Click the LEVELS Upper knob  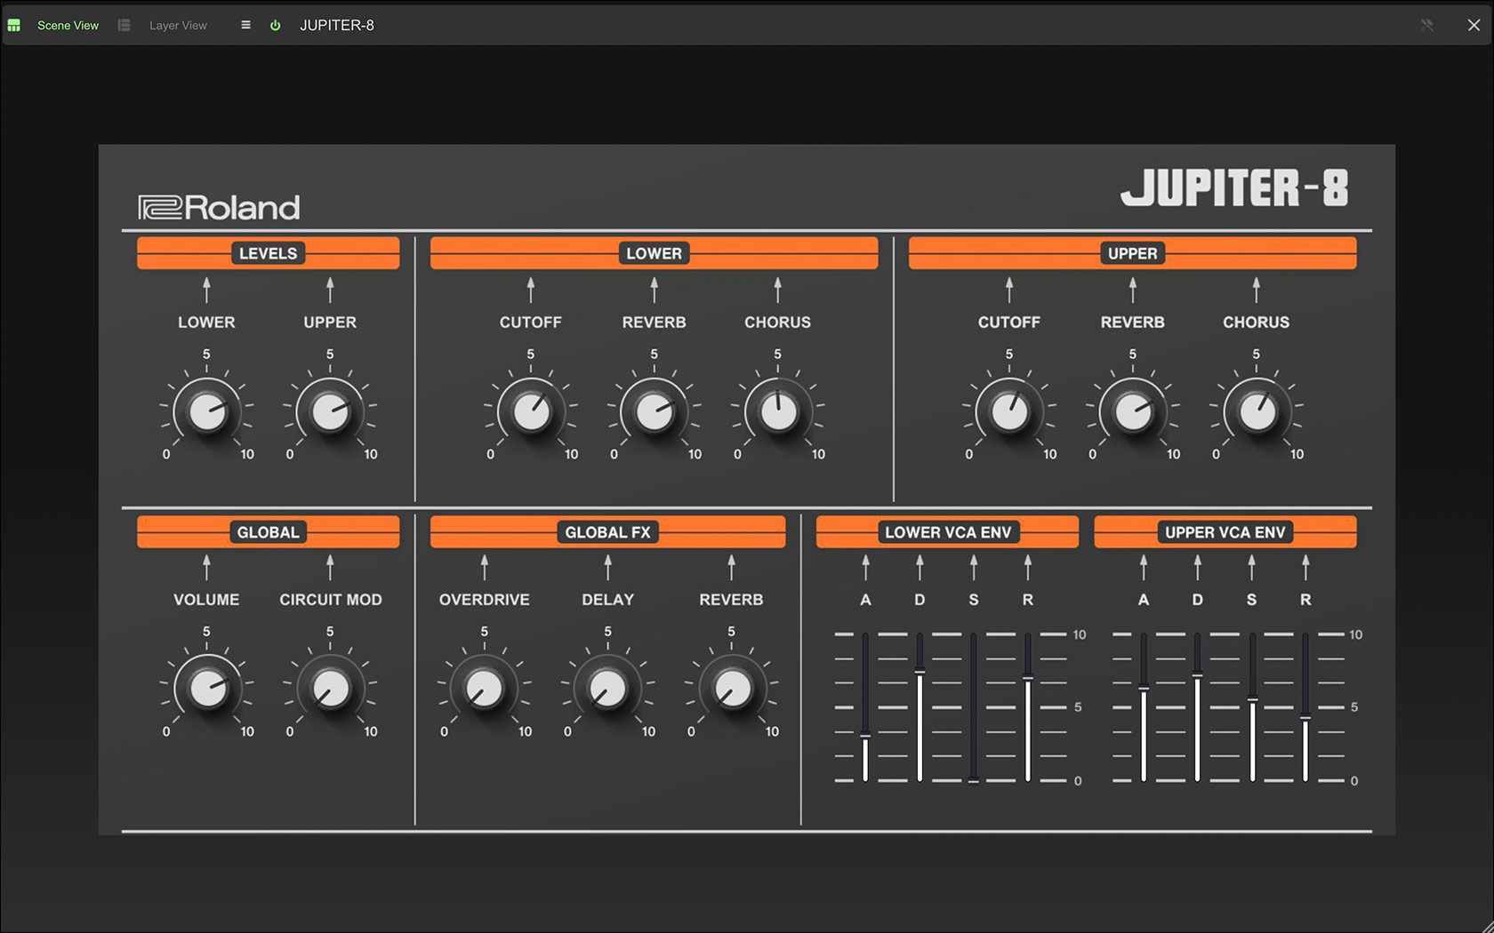tap(330, 411)
